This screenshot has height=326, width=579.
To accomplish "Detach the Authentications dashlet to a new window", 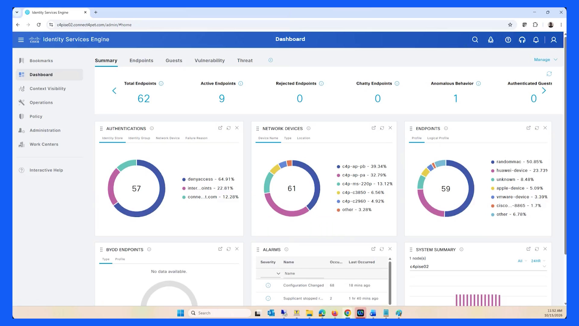I will coord(220,128).
